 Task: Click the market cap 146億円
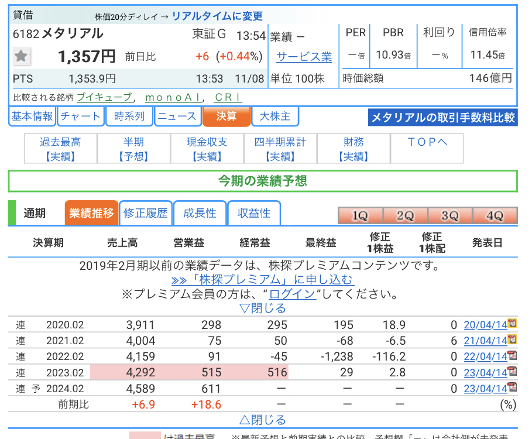[x=490, y=78]
